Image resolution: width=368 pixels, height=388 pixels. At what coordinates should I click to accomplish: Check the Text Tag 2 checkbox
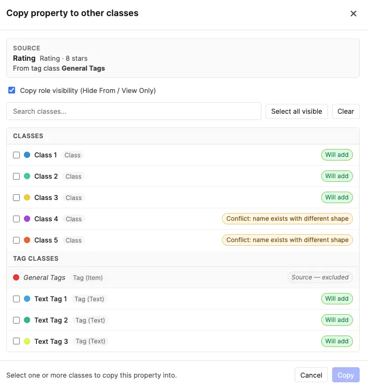pyautogui.click(x=16, y=320)
